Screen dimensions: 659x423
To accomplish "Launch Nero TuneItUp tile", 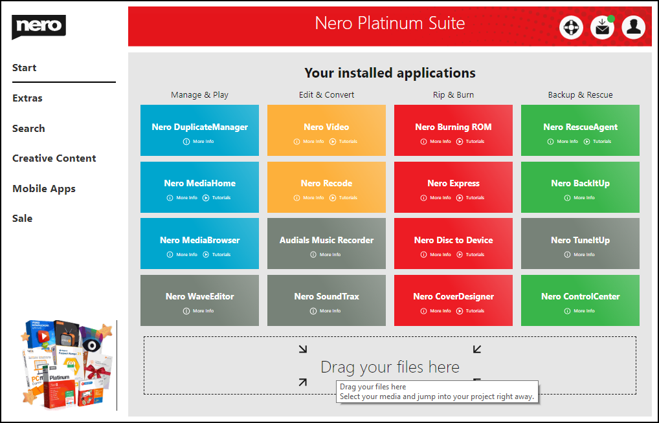I will click(x=581, y=243).
